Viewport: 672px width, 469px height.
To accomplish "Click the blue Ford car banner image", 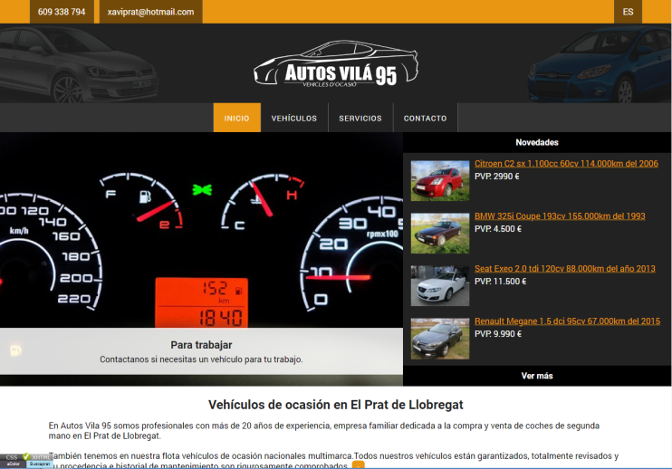I will point(600,64).
